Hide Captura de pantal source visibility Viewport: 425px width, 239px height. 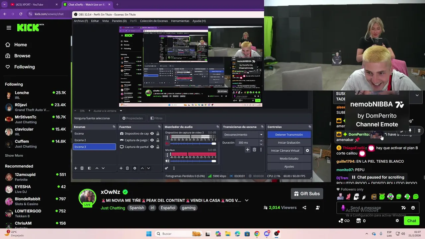tap(152, 147)
